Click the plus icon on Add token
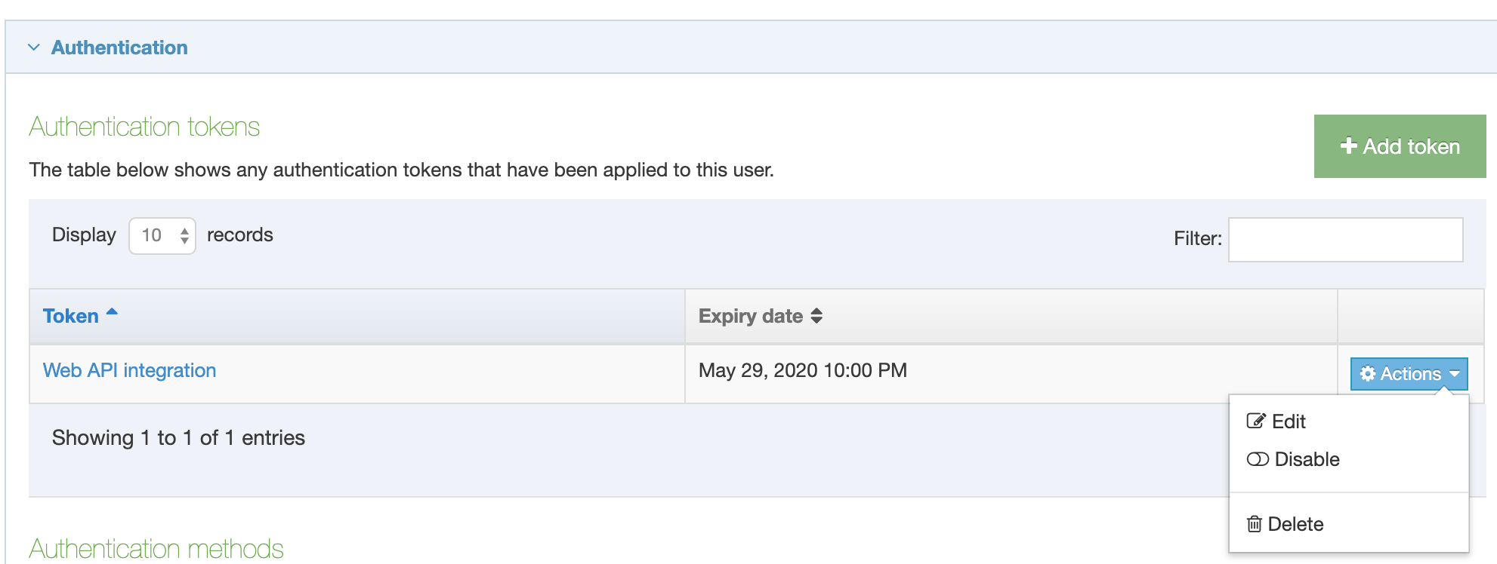The image size is (1497, 564). [1348, 146]
